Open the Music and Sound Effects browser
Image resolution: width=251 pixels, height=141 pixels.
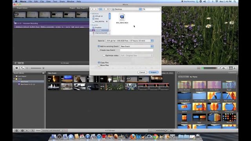click(220, 68)
